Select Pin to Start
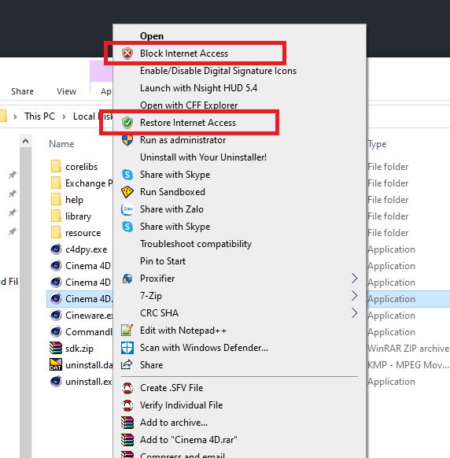This screenshot has width=450, height=458. [163, 261]
